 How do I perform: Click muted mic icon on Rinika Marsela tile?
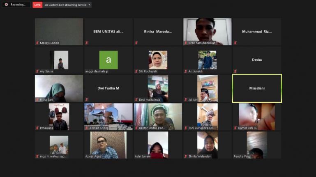pyautogui.click(x=136, y=43)
